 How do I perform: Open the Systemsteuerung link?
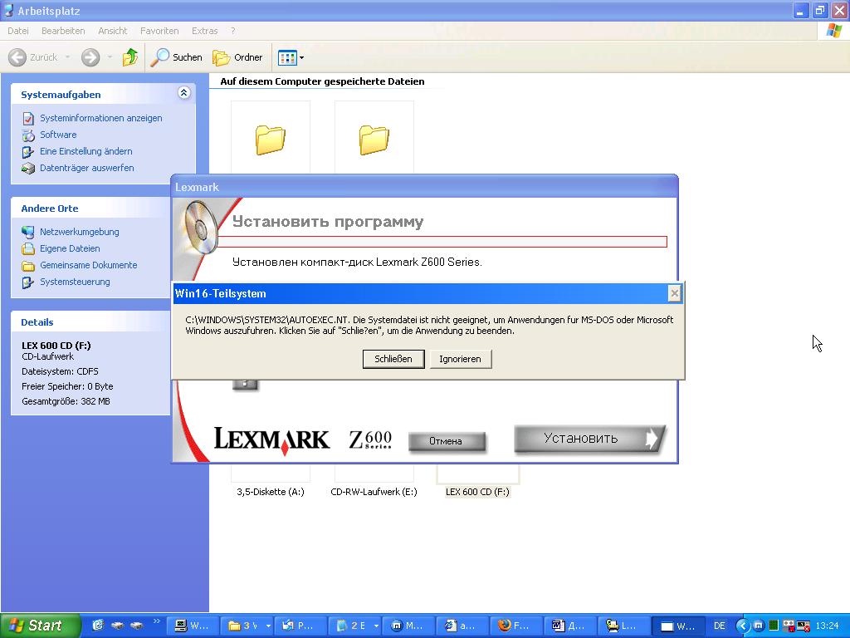click(75, 282)
